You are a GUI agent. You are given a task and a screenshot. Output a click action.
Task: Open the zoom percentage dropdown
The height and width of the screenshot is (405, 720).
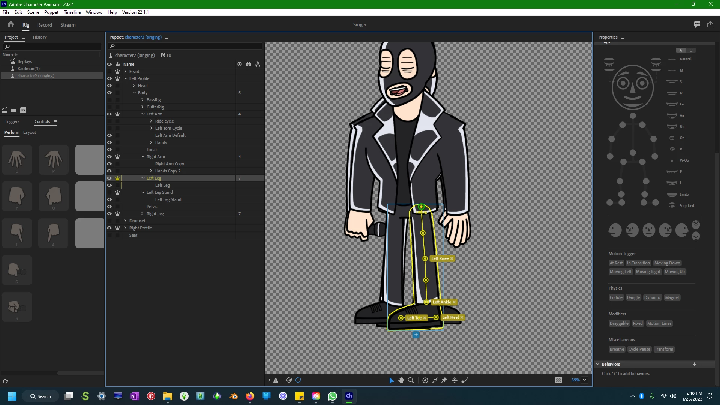584,380
